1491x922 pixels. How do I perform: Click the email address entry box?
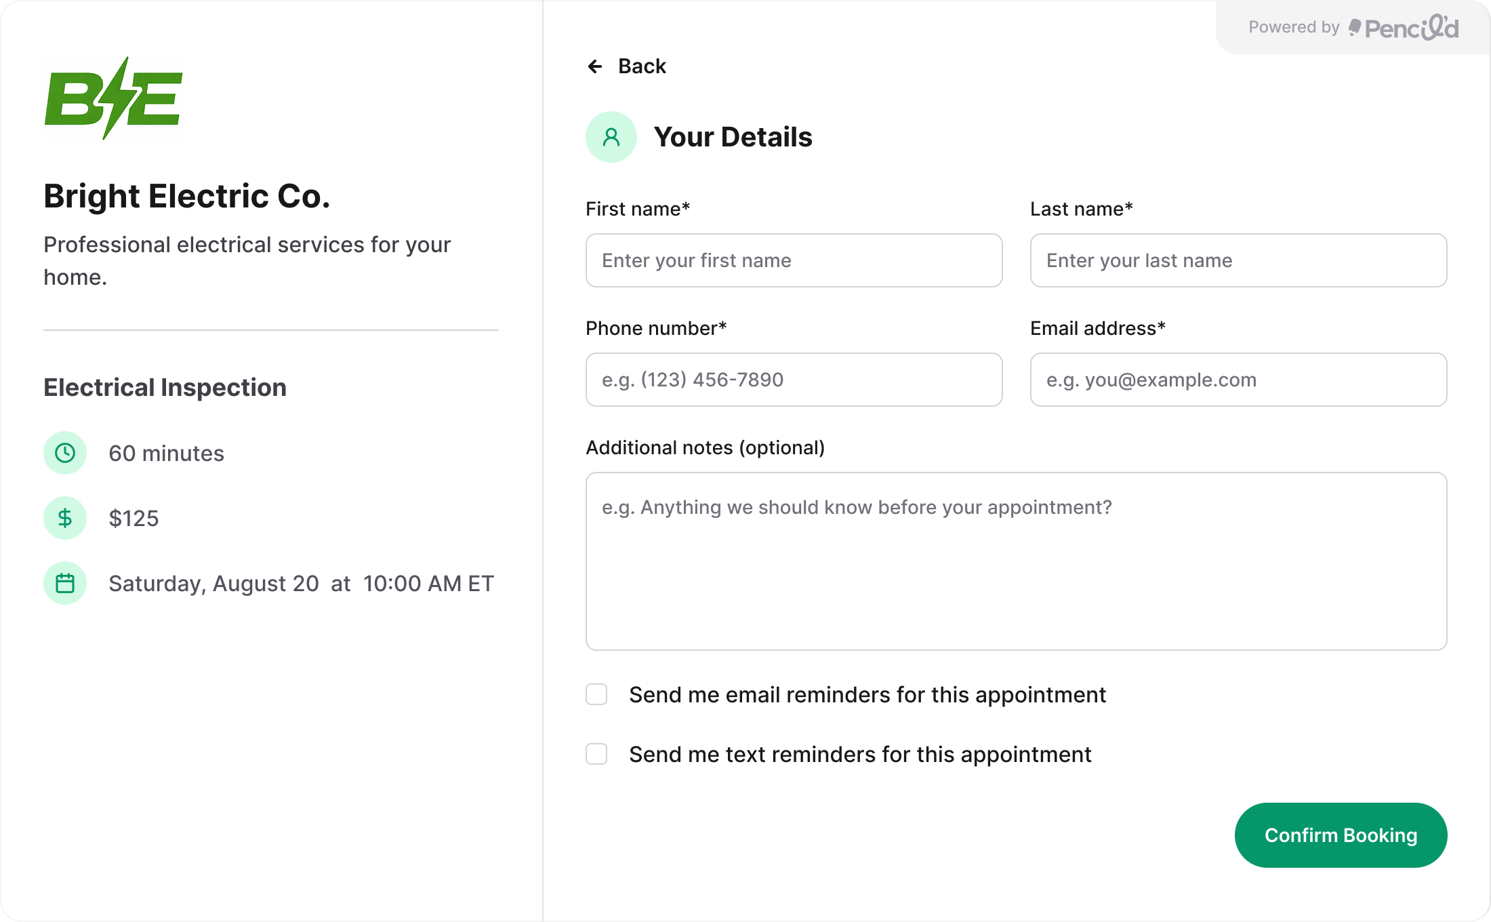1238,380
